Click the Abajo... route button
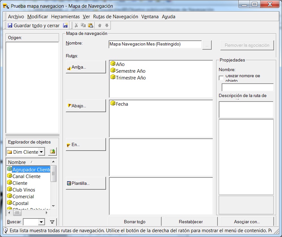Viewport: 282px width, 237px height. tap(86, 106)
